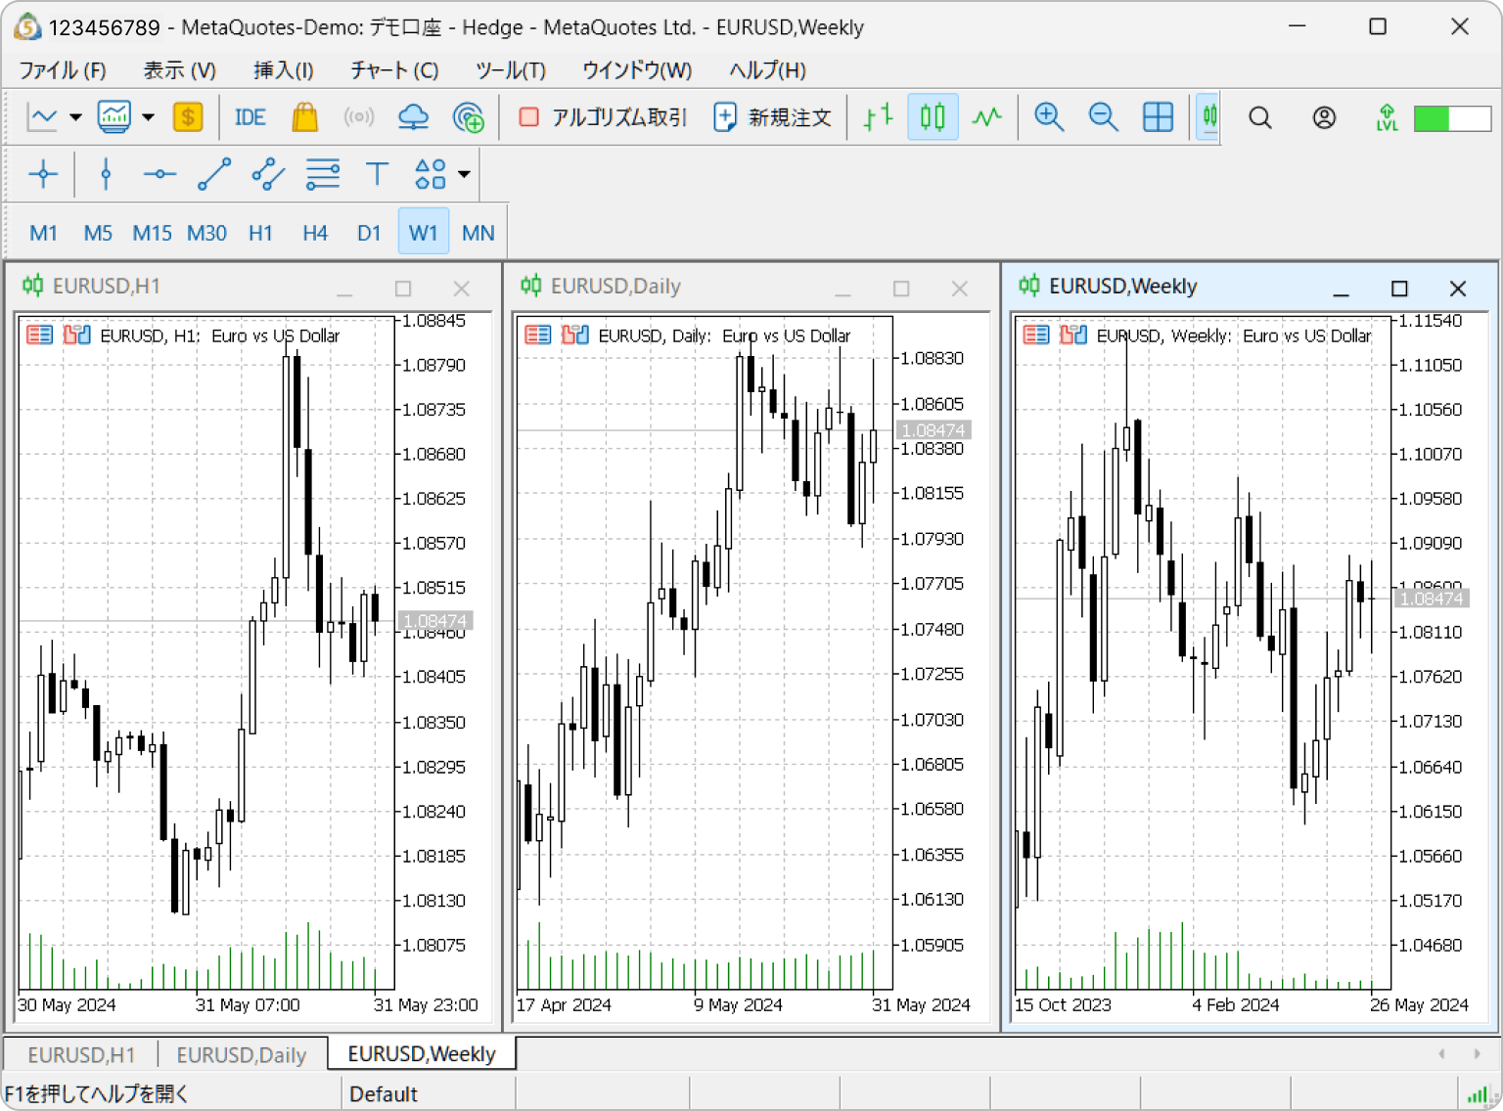1503x1111 pixels.
Task: Click the search magnifier icon
Action: [x=1260, y=117]
